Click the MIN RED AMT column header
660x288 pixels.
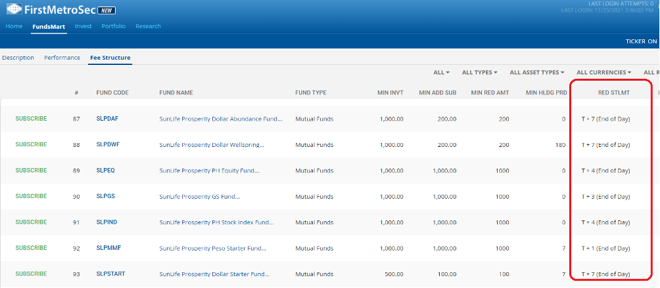[490, 93]
